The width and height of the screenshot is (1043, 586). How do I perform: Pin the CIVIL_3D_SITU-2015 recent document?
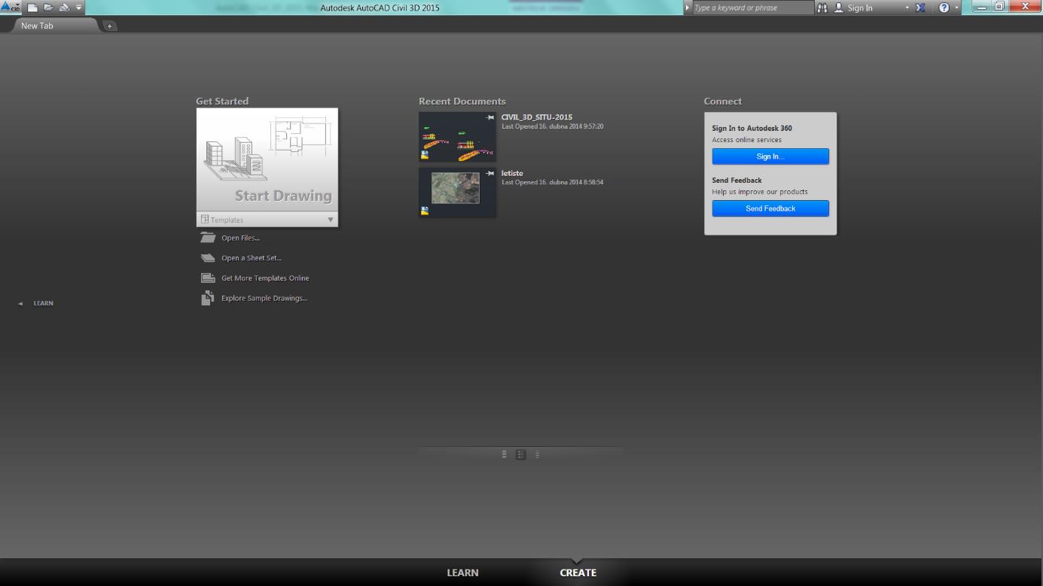(x=489, y=117)
